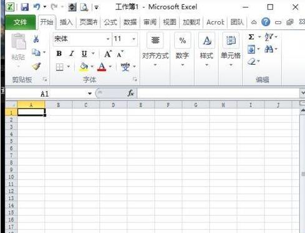
Task: Click the Copy icon
Action: (36, 52)
